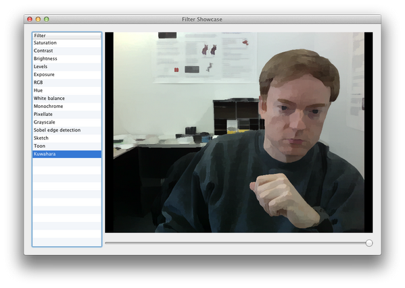This screenshot has height=288, width=405.
Task: Choose the Grayscale filter
Action: click(67, 122)
